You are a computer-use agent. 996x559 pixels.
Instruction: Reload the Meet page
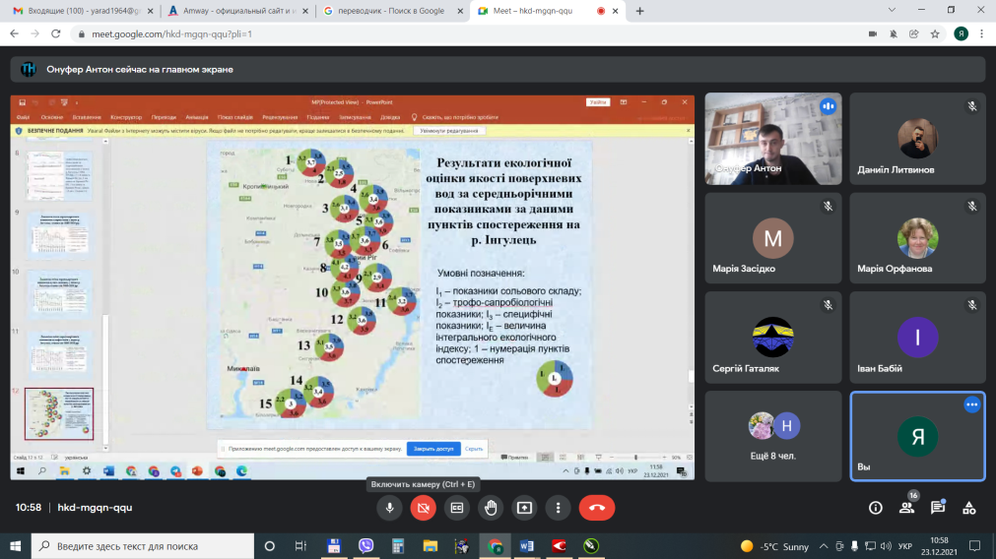tap(56, 33)
